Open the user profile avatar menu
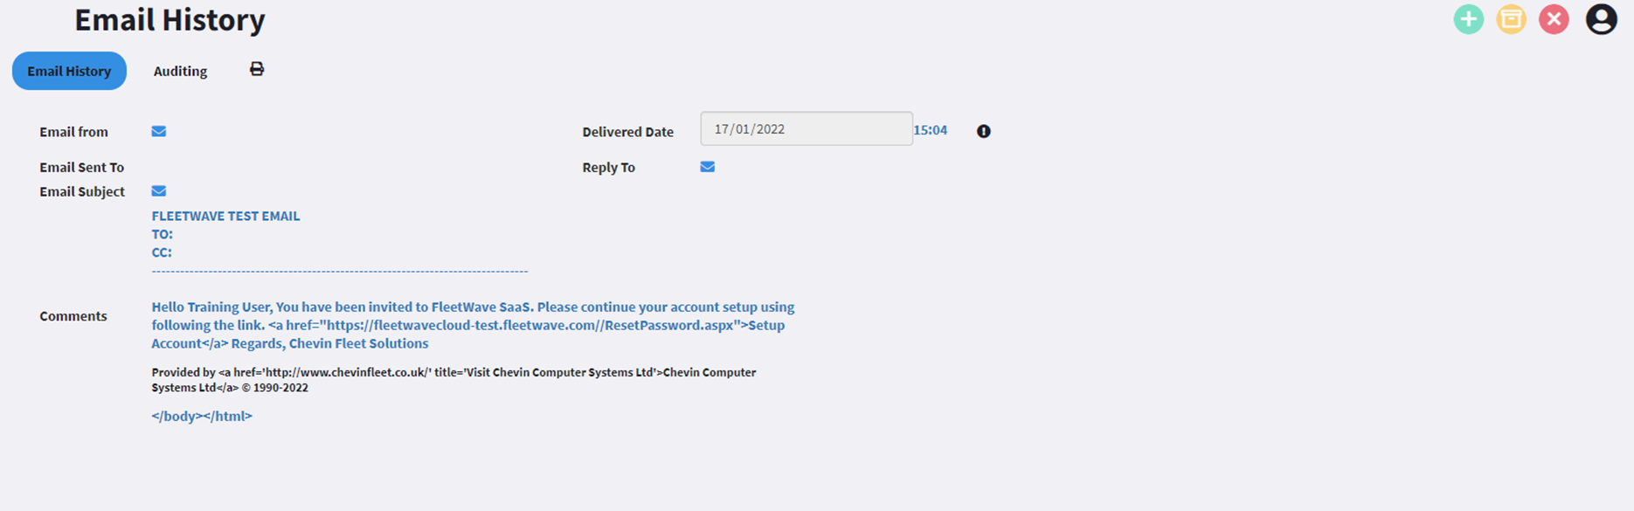 click(1601, 19)
